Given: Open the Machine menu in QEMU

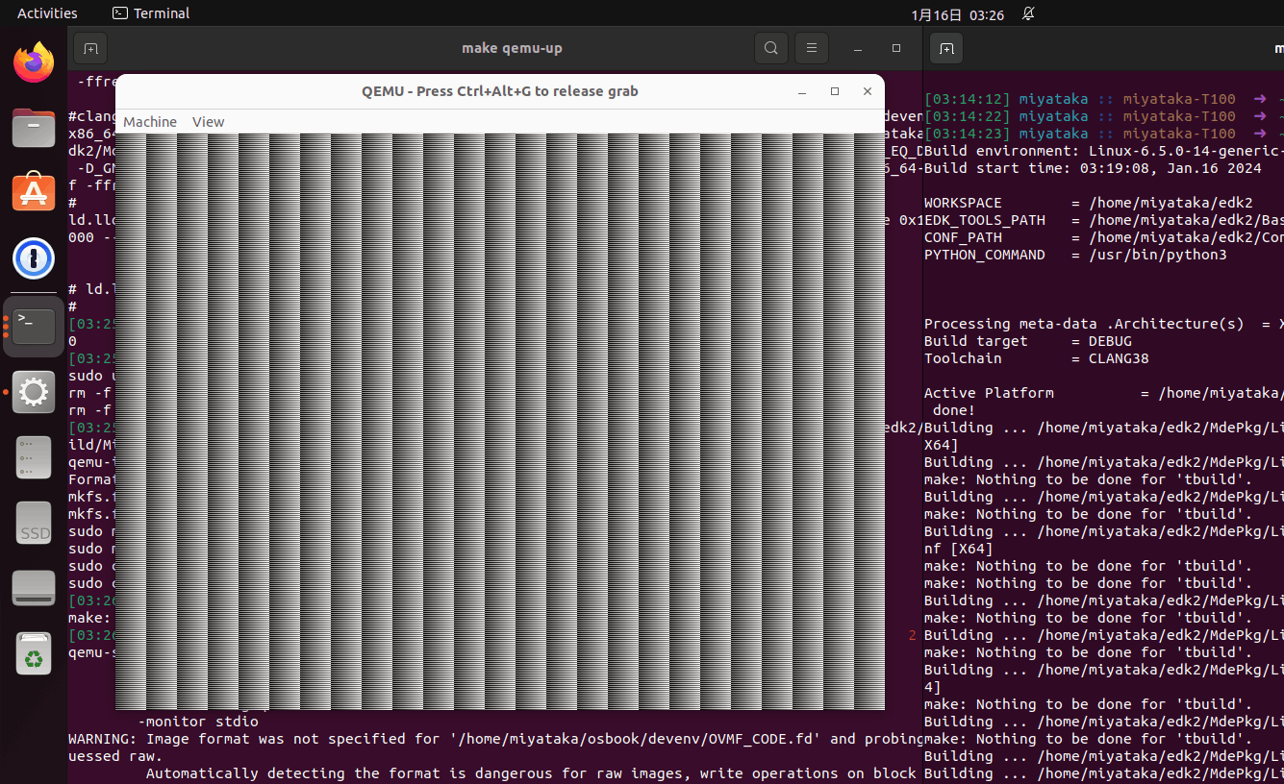Looking at the screenshot, I should point(150,122).
